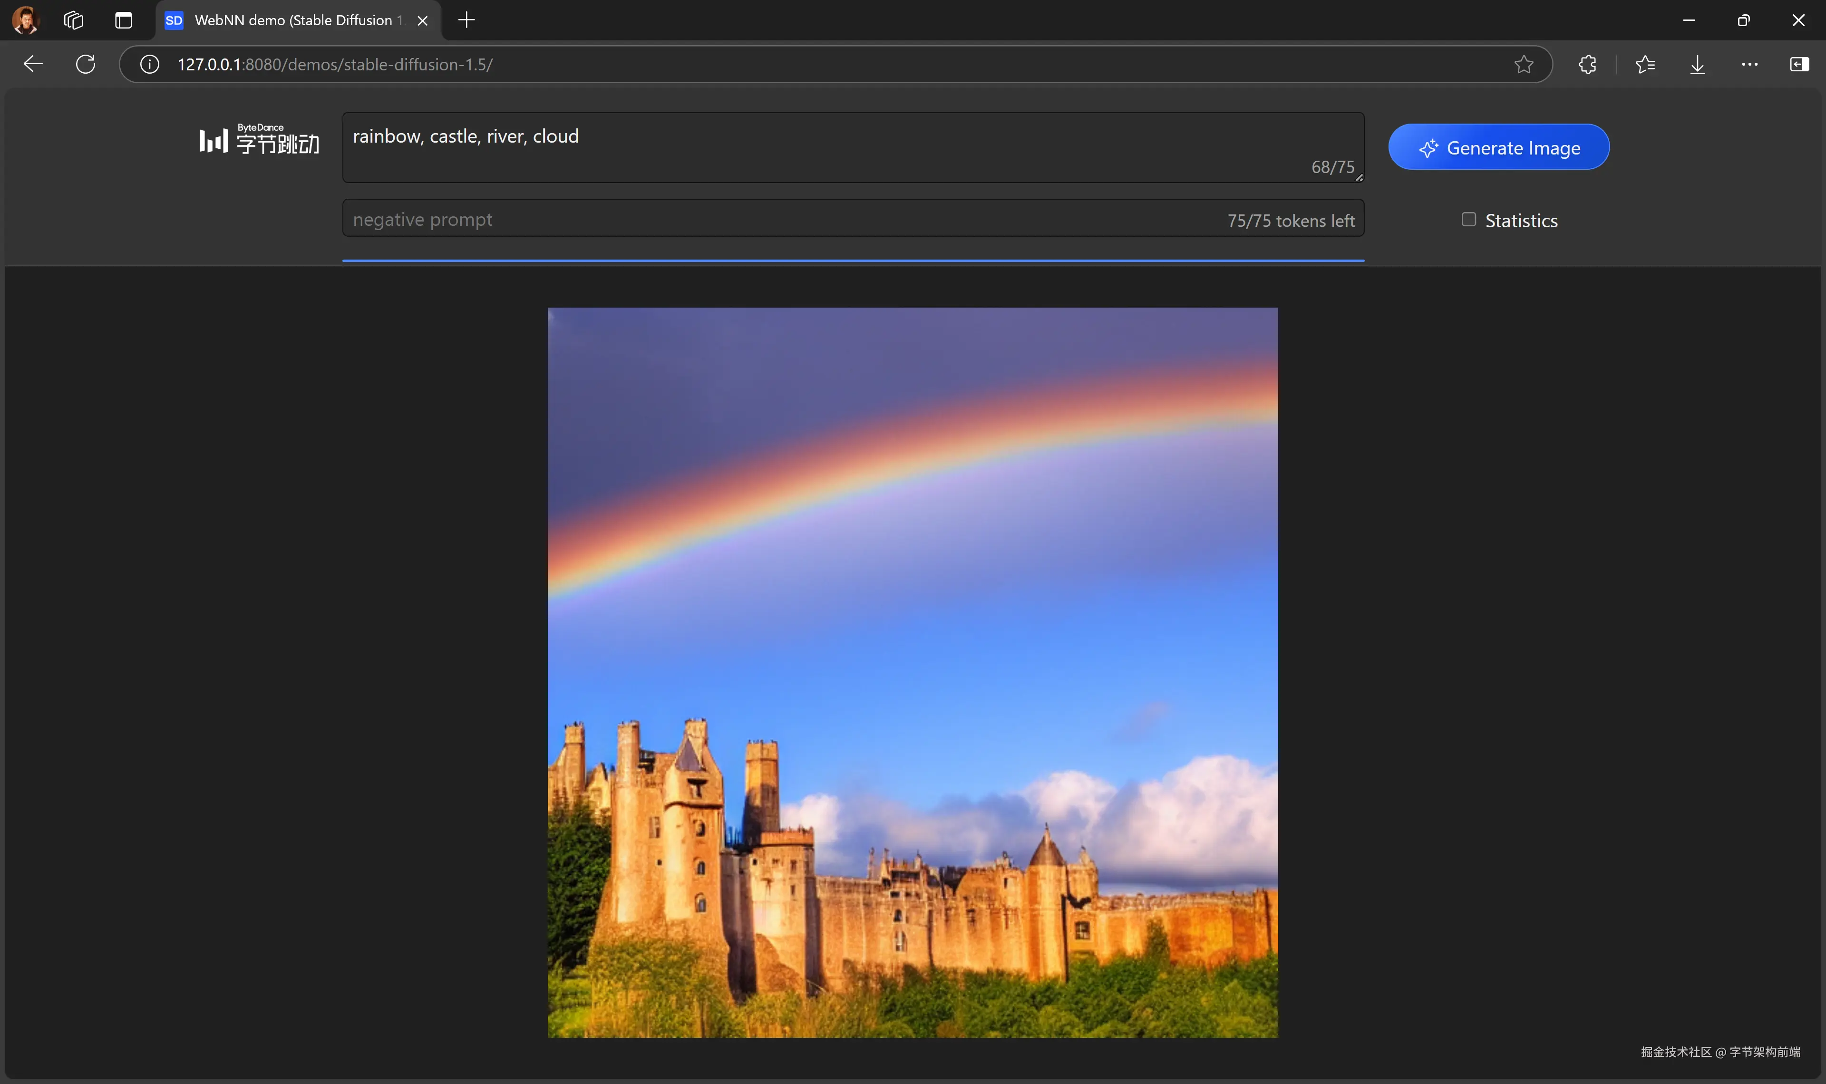Toggle the browser sidebar icon
Viewport: 1826px width, 1084px height.
coord(1800,64)
